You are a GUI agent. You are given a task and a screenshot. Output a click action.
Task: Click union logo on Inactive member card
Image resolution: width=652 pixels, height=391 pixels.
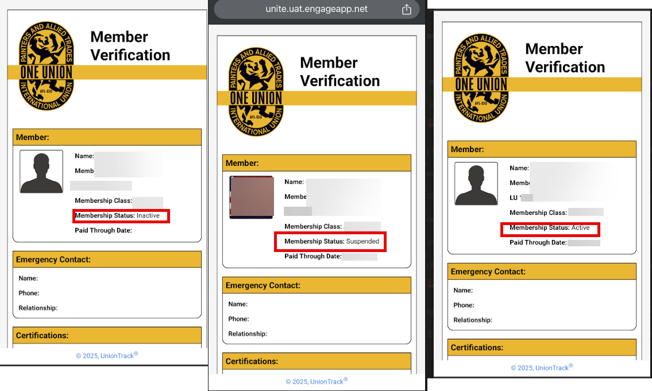(46, 66)
